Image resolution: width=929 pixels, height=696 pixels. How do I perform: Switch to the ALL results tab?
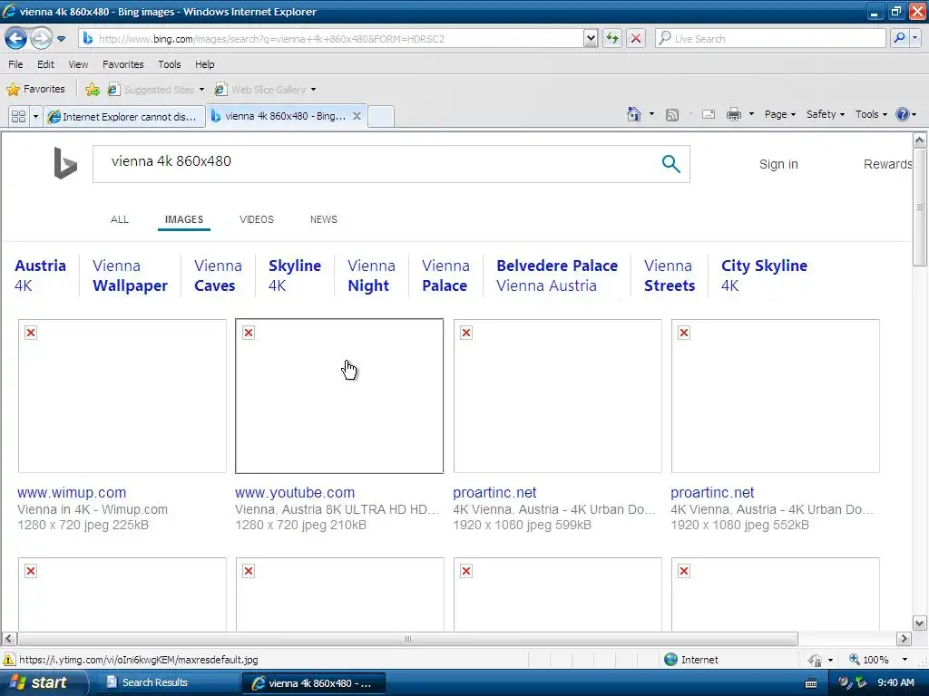coord(120,219)
